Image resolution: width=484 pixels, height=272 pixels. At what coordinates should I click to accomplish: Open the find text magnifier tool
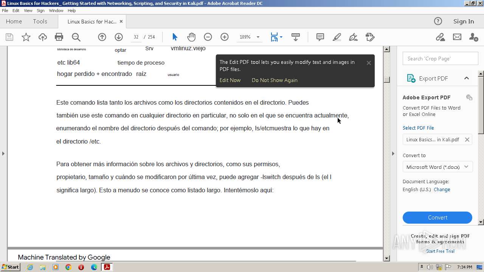tap(76, 37)
